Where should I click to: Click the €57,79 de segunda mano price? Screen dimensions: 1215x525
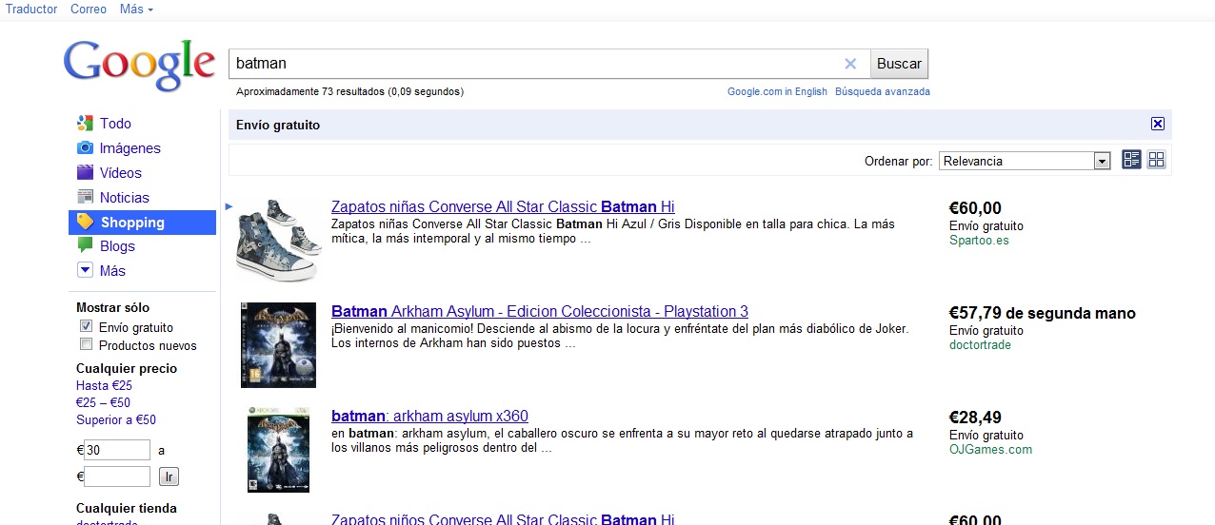point(1043,313)
